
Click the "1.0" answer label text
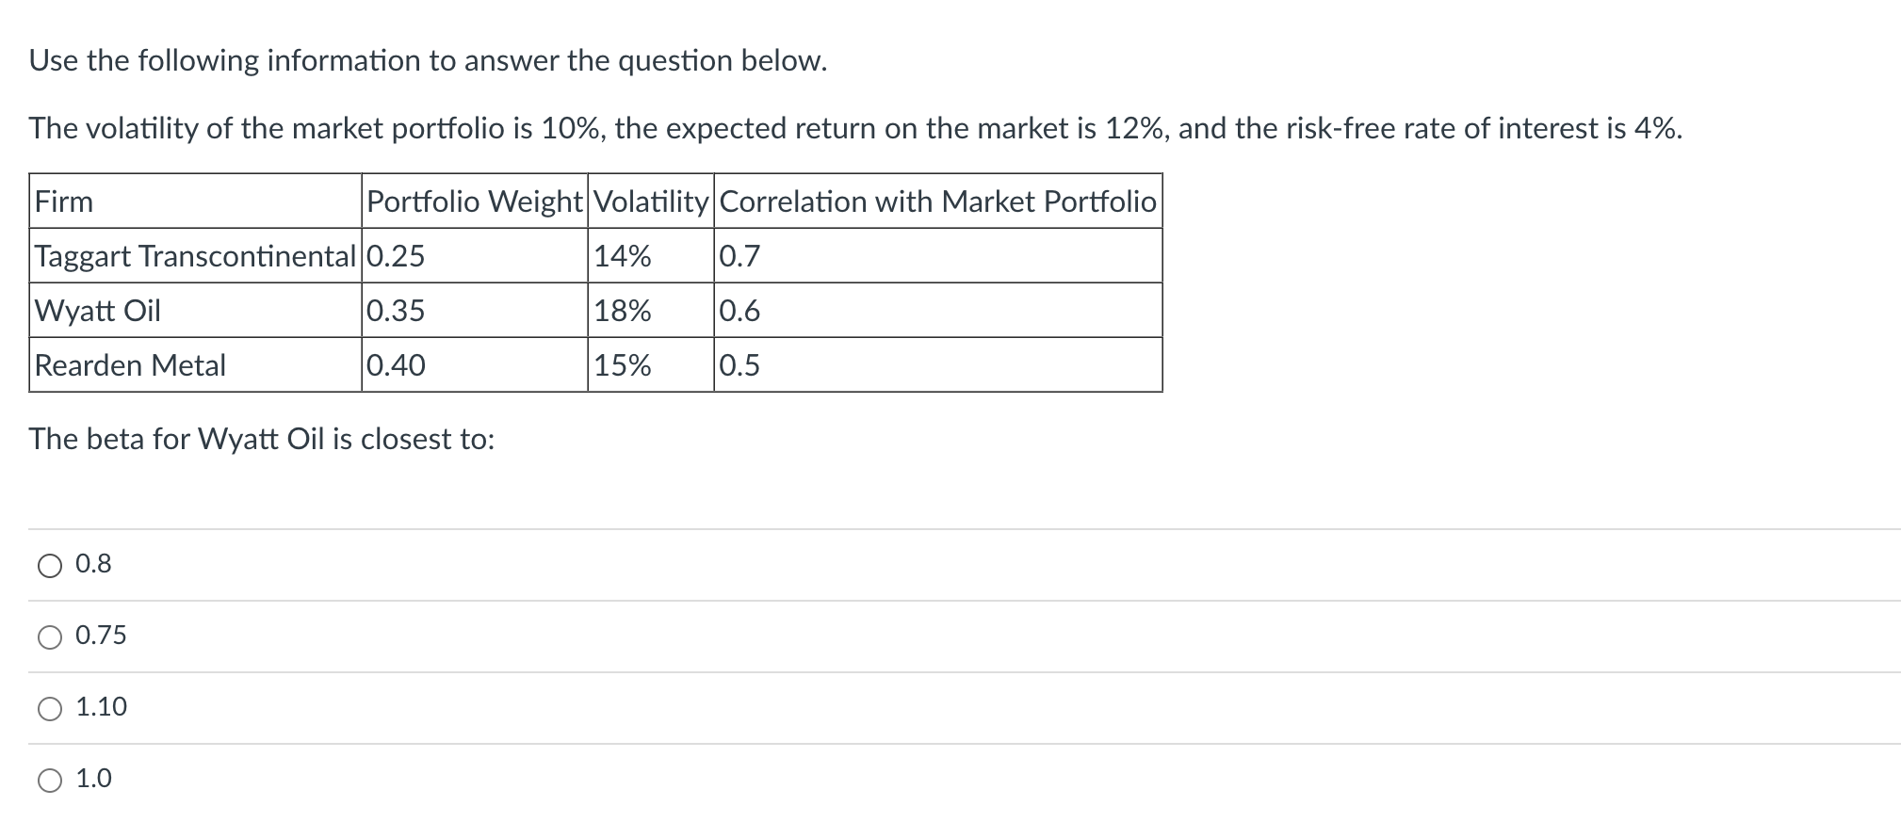[x=93, y=779]
